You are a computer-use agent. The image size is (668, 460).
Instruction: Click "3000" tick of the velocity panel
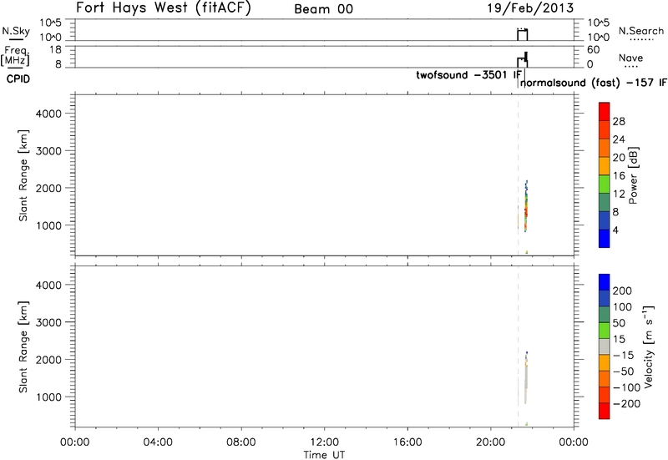tap(48, 322)
